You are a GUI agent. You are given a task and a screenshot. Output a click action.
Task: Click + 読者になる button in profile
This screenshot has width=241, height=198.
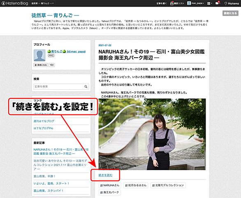[x=41, y=65]
